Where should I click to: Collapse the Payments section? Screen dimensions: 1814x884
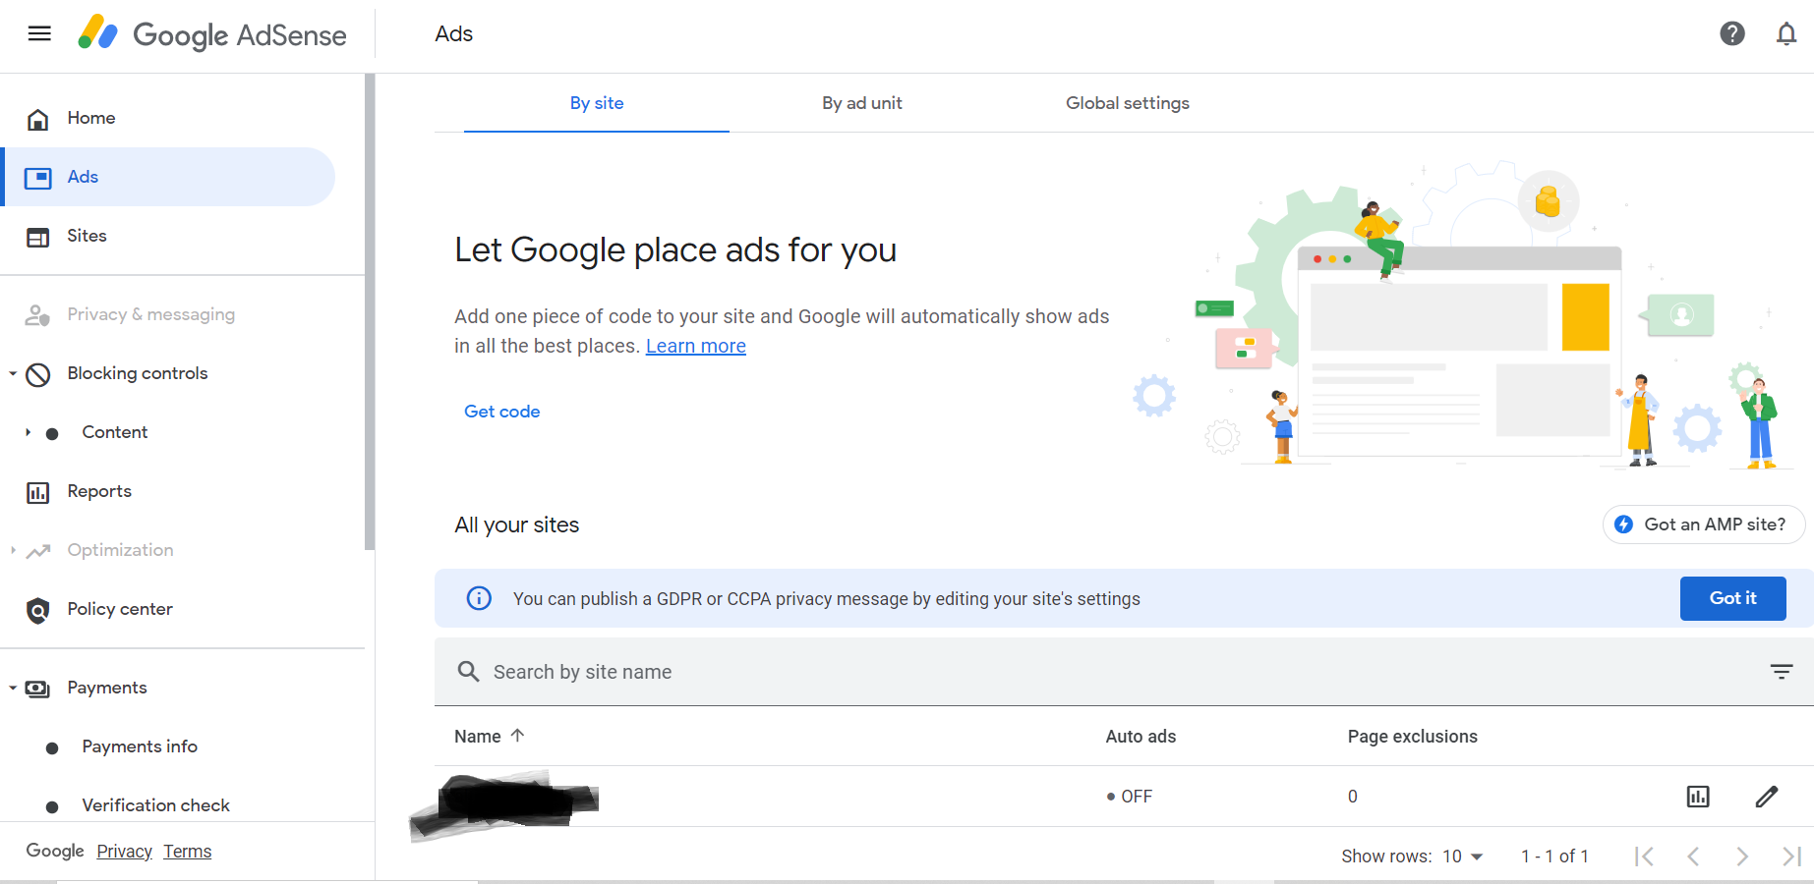point(13,689)
